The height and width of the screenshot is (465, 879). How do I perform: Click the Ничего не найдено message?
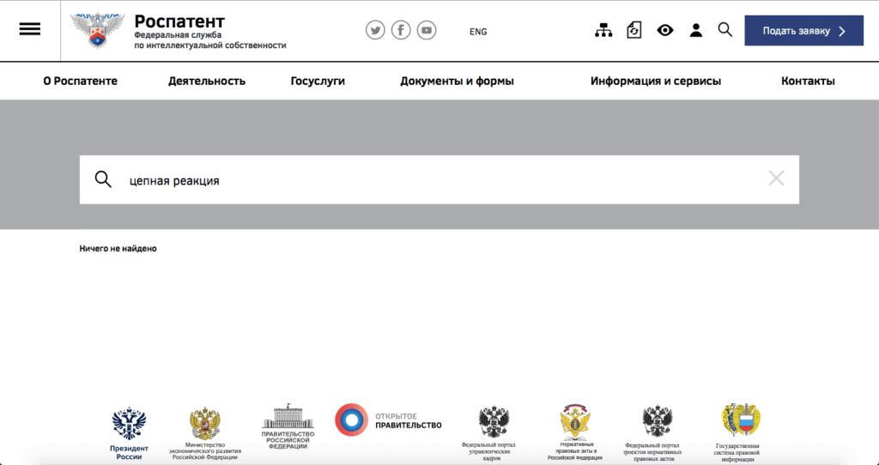coord(118,249)
